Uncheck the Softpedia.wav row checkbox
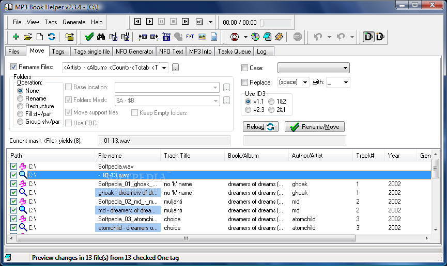 coord(13,166)
